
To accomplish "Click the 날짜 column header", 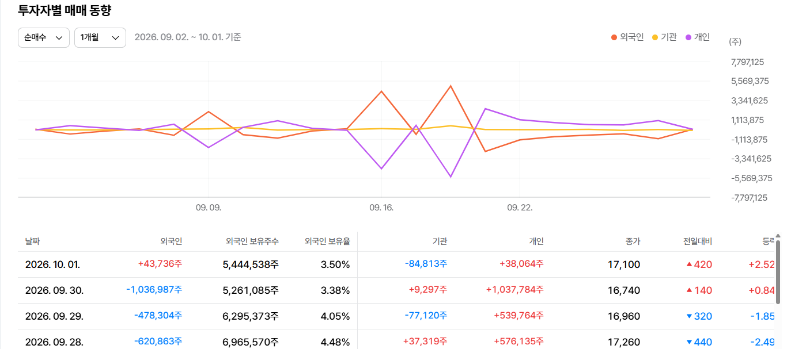I will click(32, 241).
